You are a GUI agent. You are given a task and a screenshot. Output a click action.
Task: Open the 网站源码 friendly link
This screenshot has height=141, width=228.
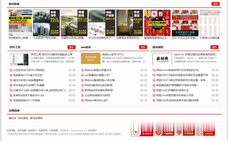coord(23,118)
